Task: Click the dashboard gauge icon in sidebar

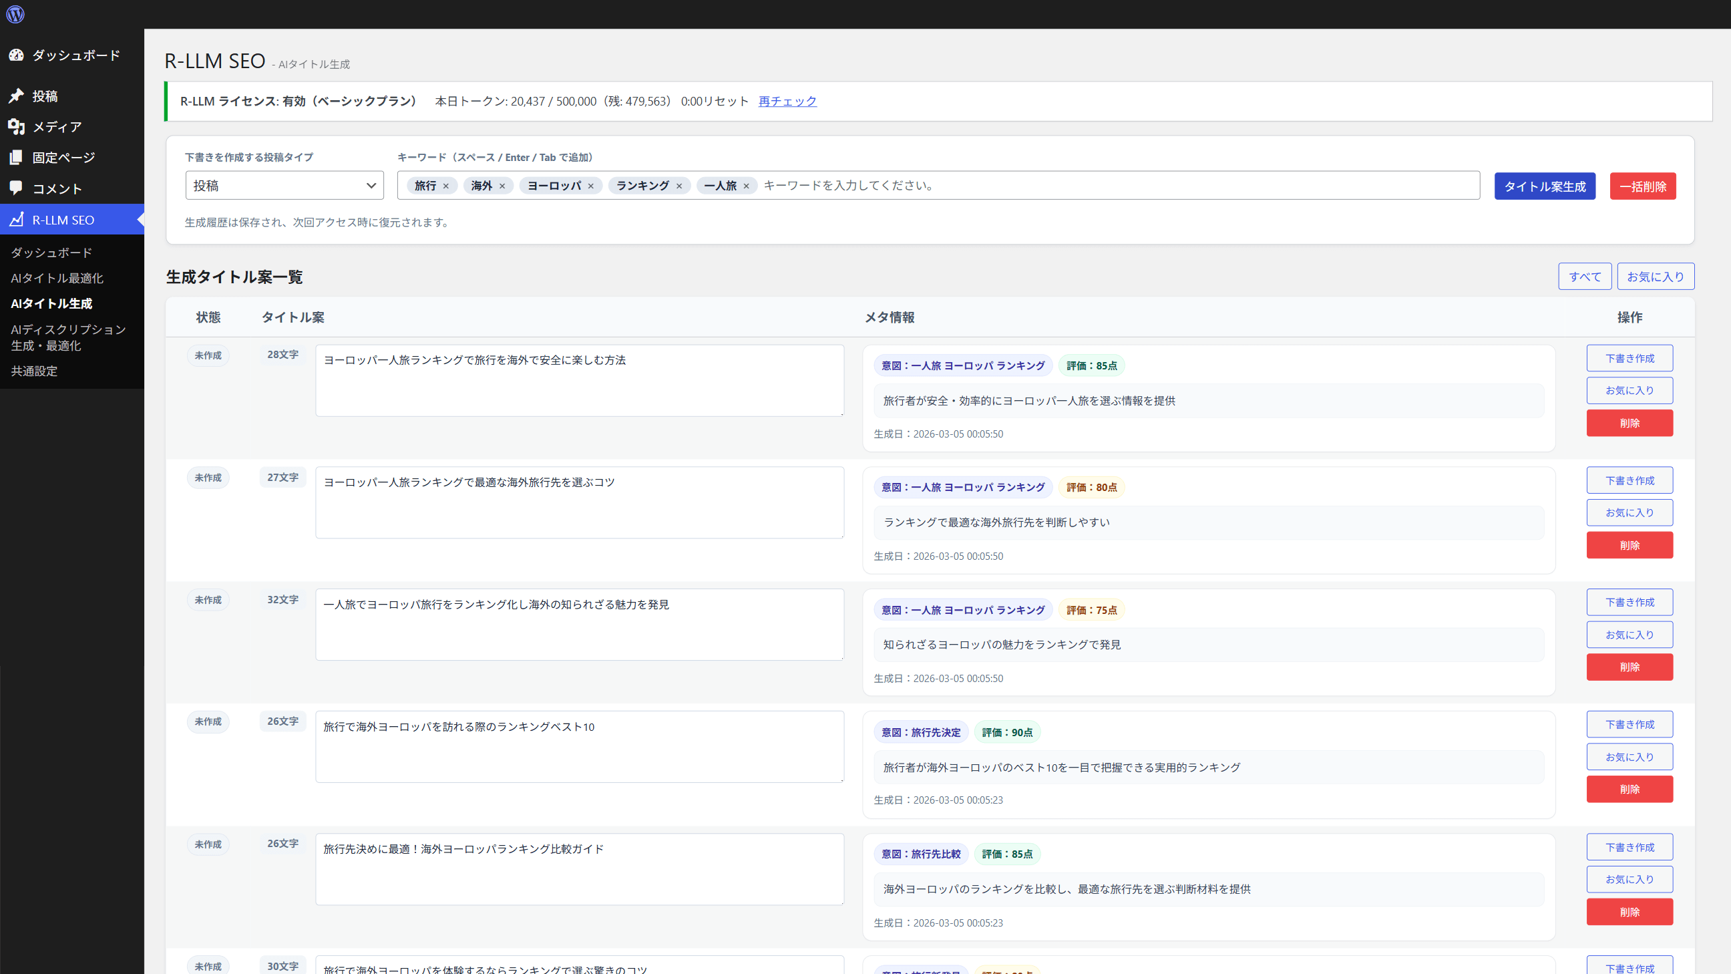Action: pos(17,55)
